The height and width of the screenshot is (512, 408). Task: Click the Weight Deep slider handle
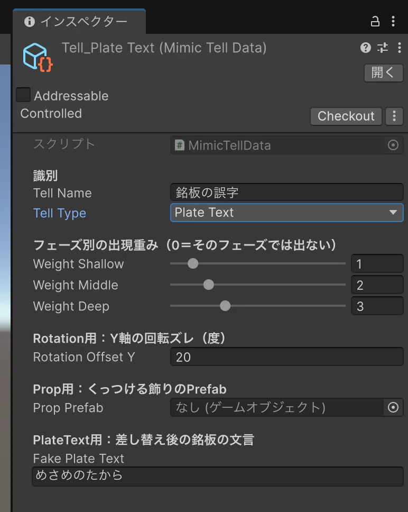click(225, 306)
